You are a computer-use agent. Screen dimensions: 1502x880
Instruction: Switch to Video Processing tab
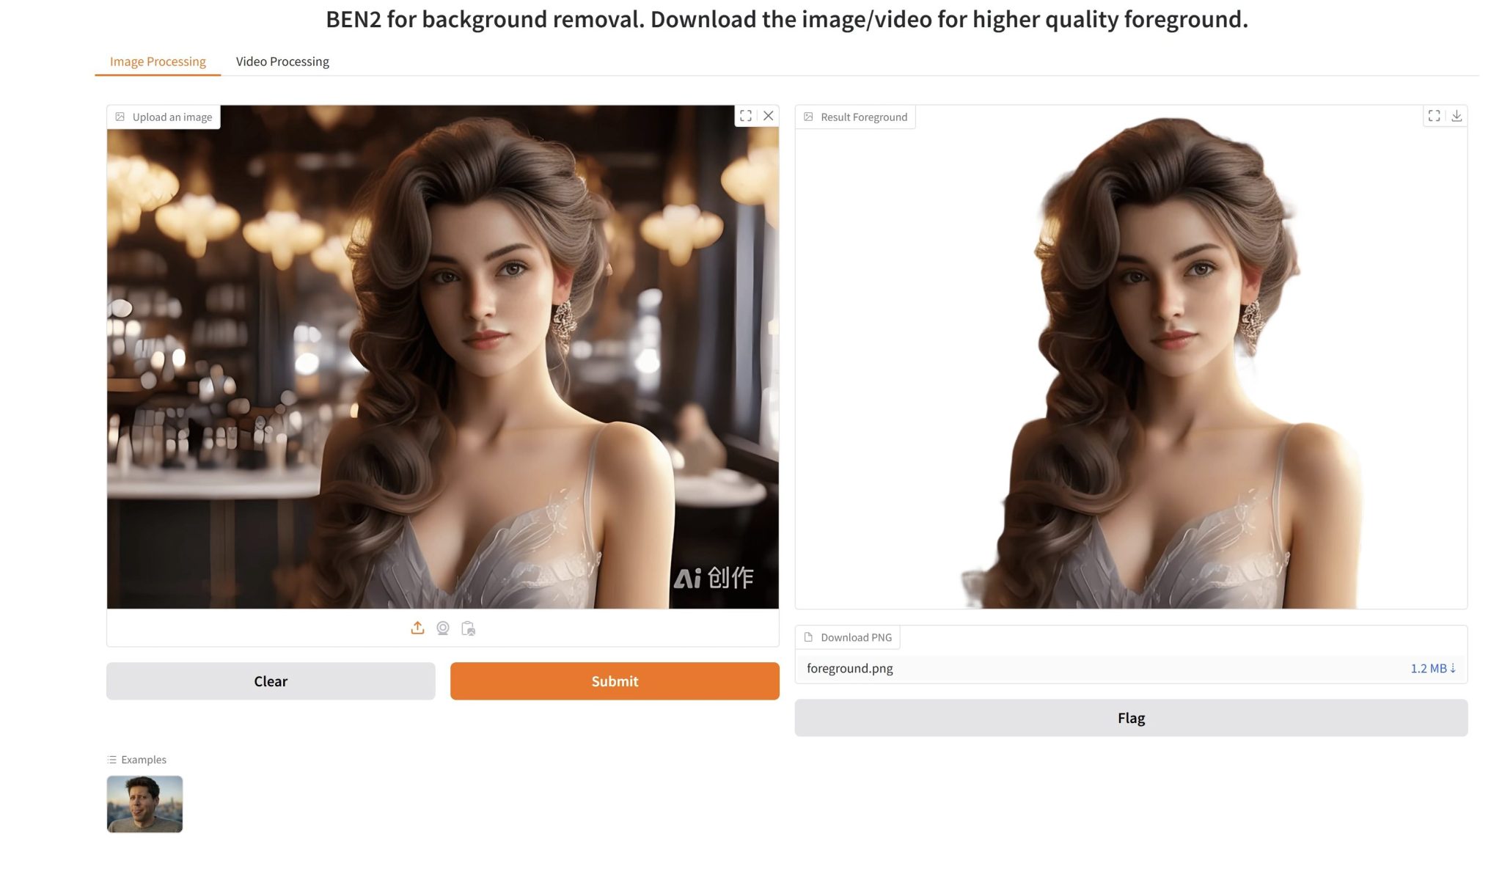[282, 62]
